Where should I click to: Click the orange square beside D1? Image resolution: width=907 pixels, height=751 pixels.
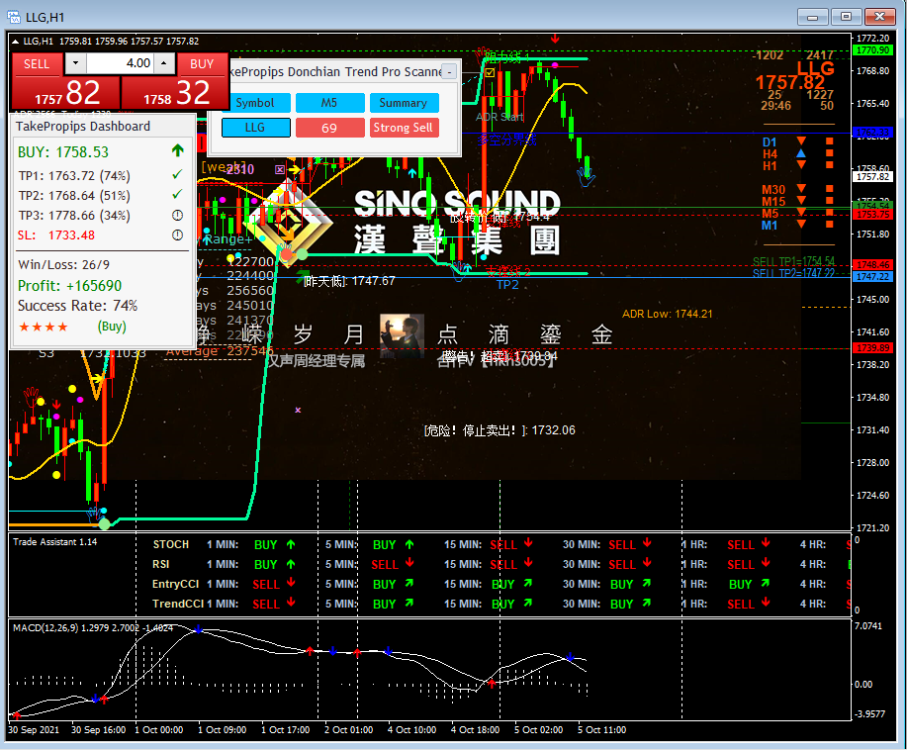point(830,141)
